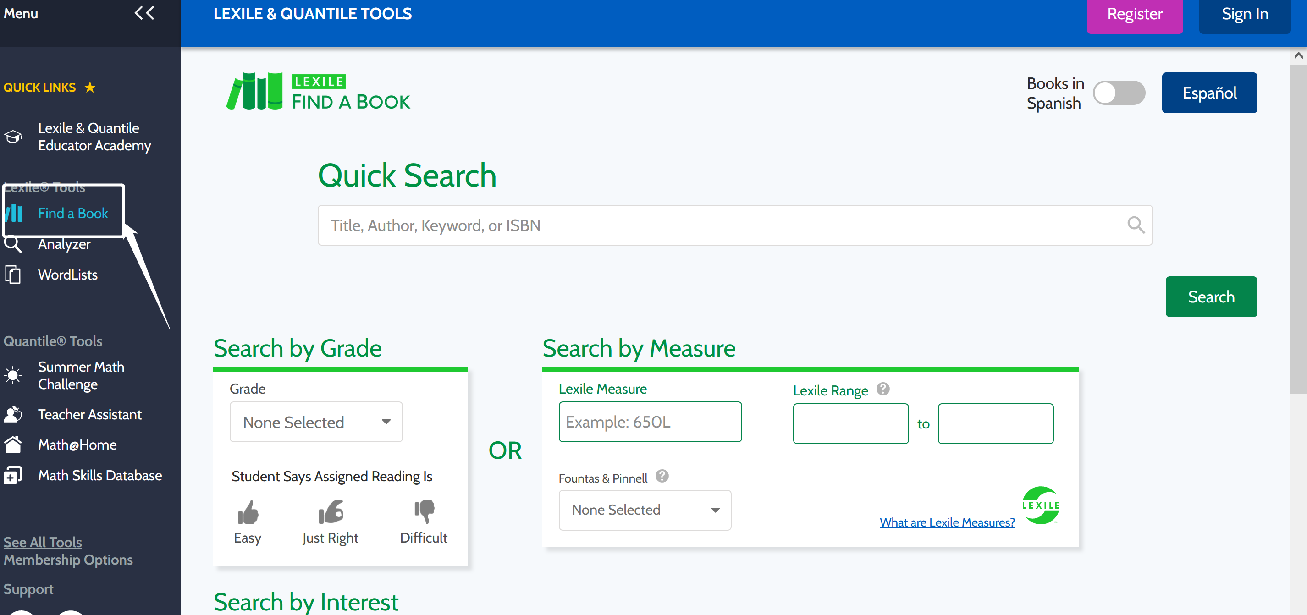The width and height of the screenshot is (1307, 615).
Task: Click the Lexile Range minimum field
Action: 850,423
